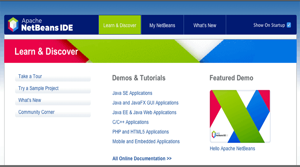Switch to the Learn & Discover tab
Image resolution: width=300 pixels, height=167 pixels.
coord(120,25)
